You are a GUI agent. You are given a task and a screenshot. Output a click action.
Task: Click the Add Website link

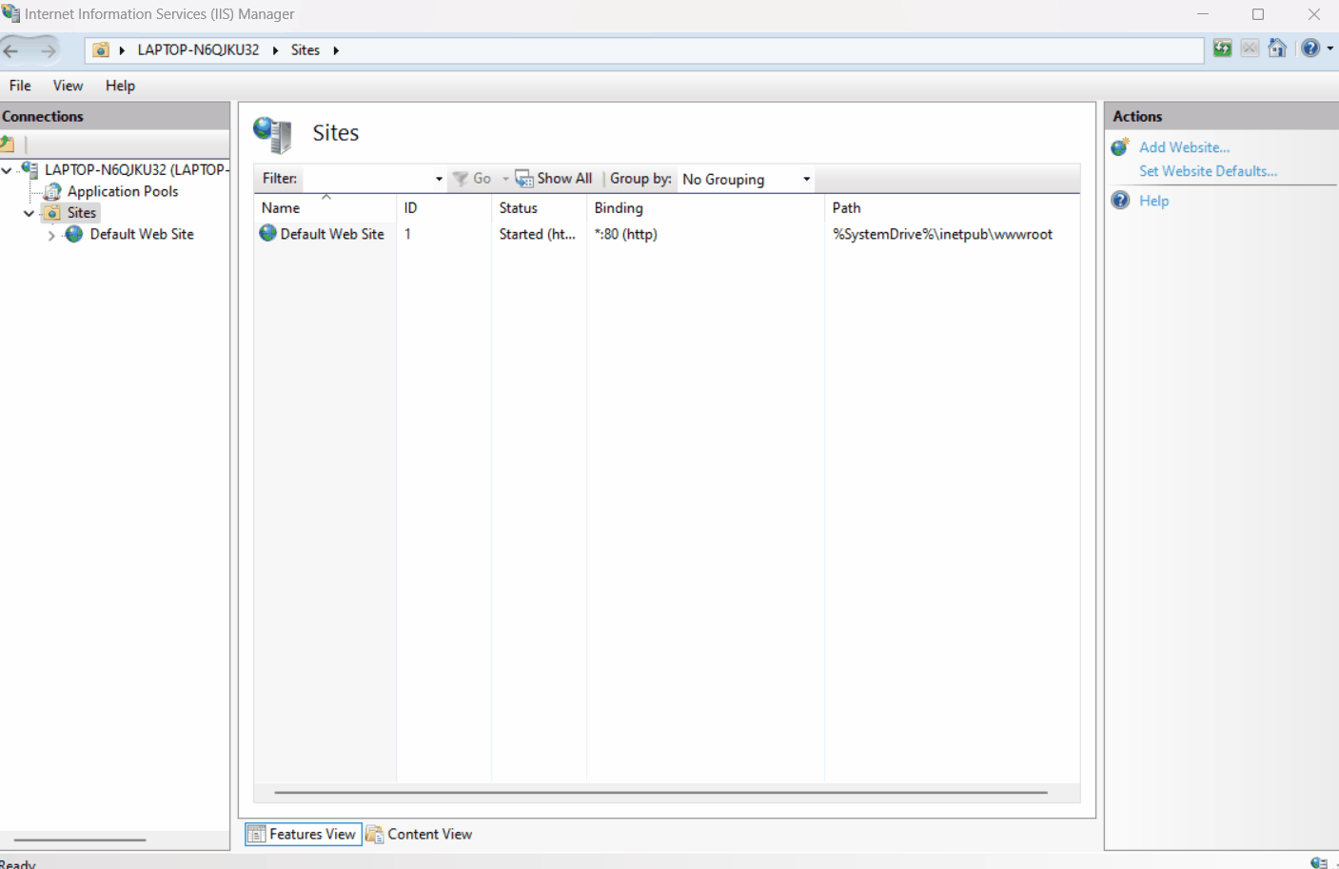pos(1184,147)
